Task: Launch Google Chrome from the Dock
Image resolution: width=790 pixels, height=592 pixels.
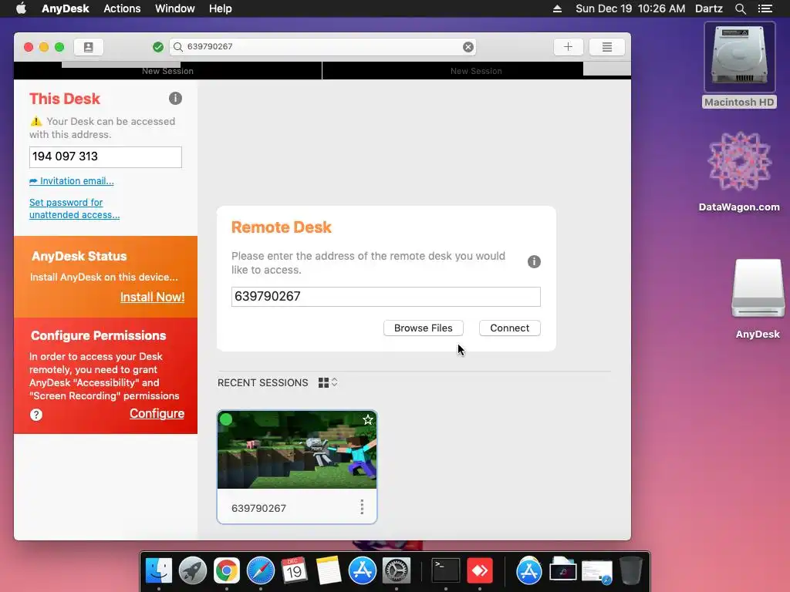Action: point(227,570)
